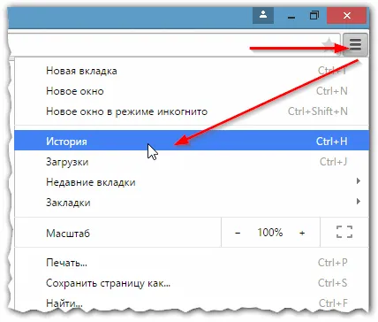Open the Chrome hamburger menu button
This screenshot has height=322, width=378.
[x=355, y=45]
